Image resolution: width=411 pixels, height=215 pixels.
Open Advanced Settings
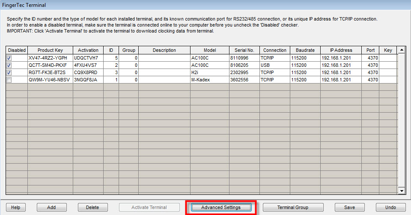click(x=221, y=207)
